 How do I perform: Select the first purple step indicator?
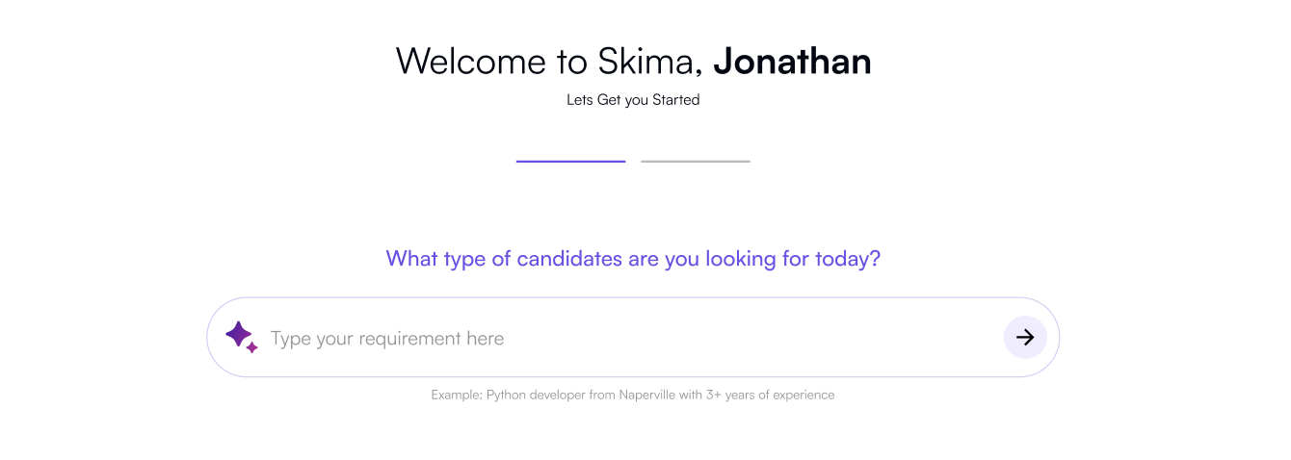pos(570,162)
